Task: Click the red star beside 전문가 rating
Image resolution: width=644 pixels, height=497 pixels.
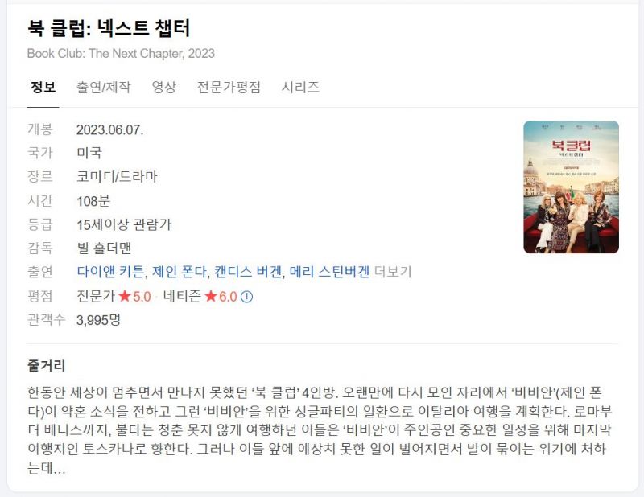Action: 125,296
